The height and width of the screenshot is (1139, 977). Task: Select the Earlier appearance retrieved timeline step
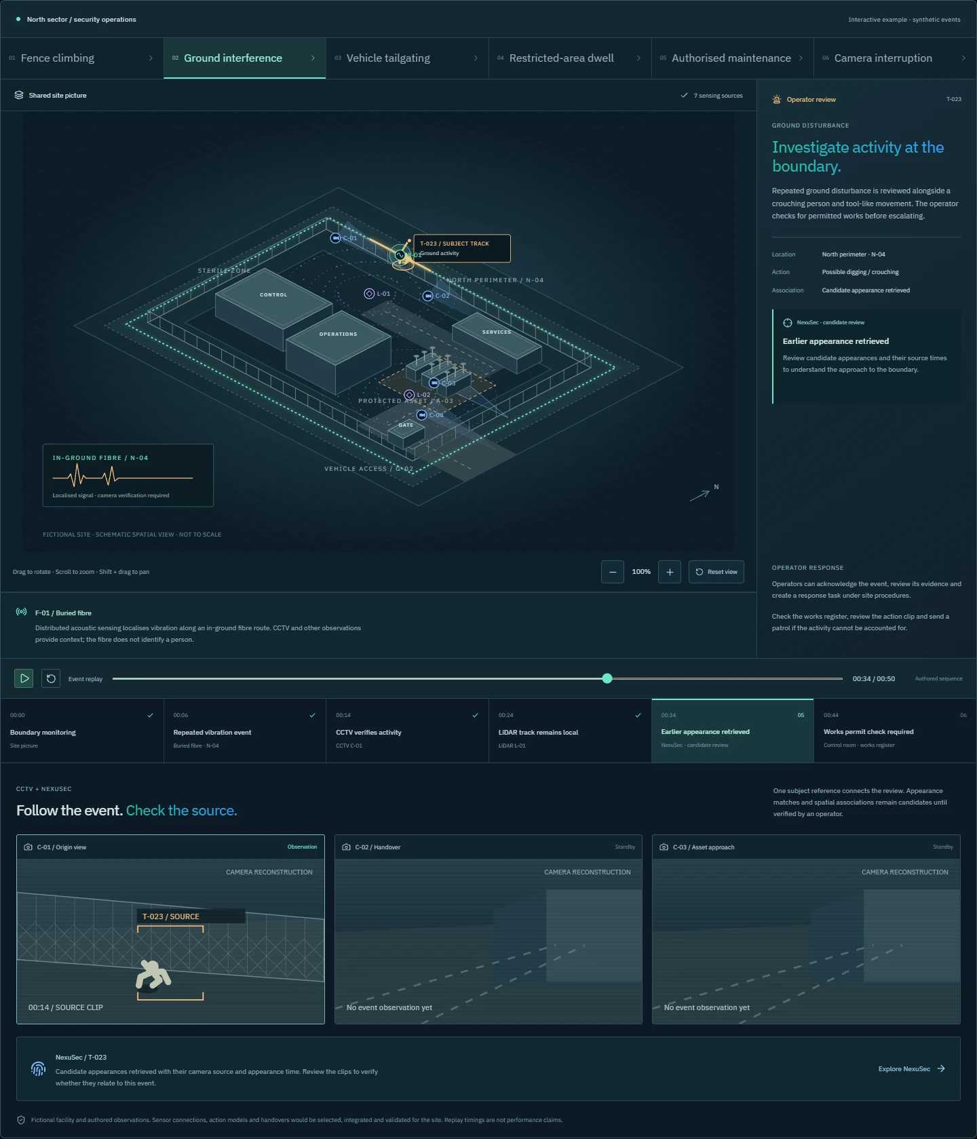point(733,731)
